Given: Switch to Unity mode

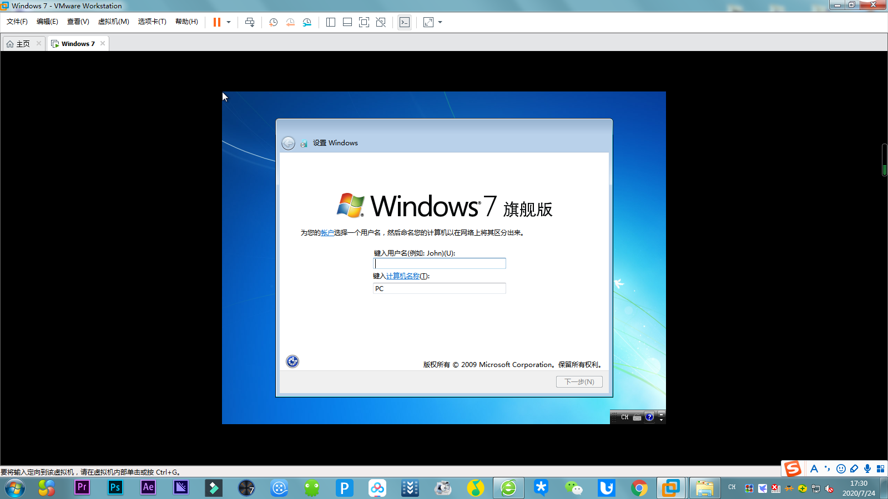Looking at the screenshot, I should [x=381, y=22].
